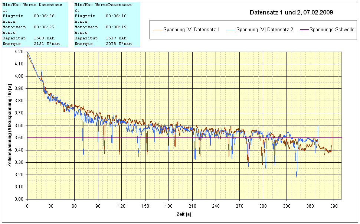
Task: Click the purple legend line sample for Spannungs-Schwelle
Action: click(x=304, y=30)
